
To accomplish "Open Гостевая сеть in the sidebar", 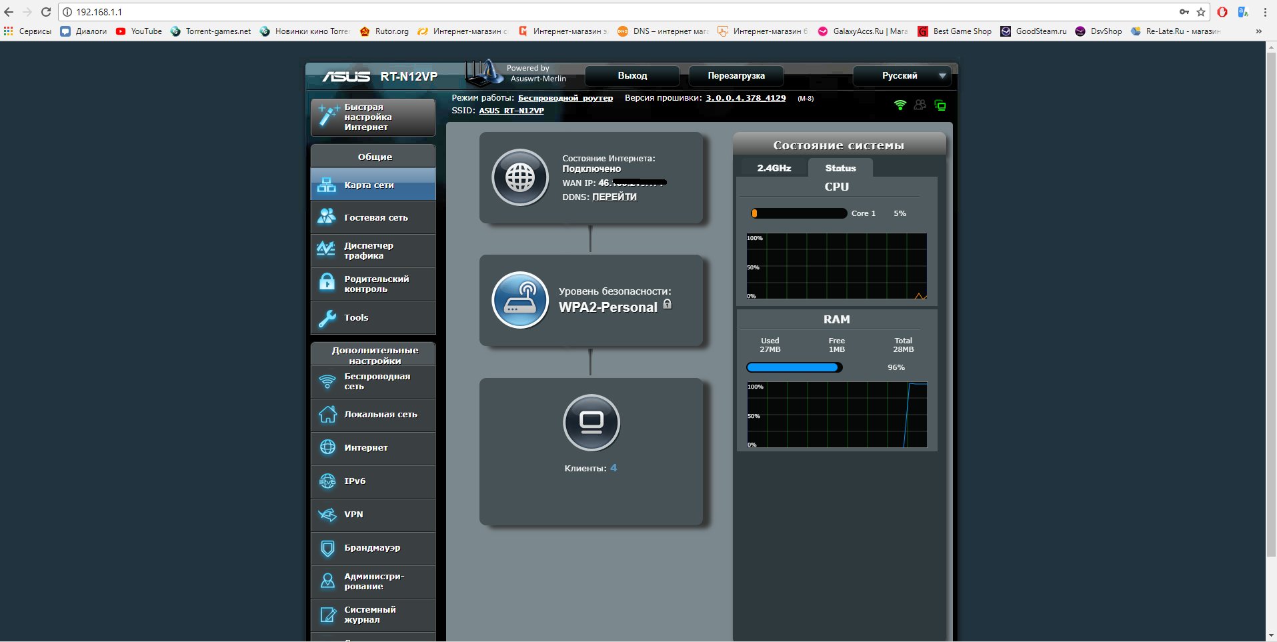I will (373, 217).
